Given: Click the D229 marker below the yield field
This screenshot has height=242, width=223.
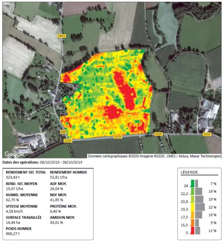Looking at the screenshot, I should 118,137.
